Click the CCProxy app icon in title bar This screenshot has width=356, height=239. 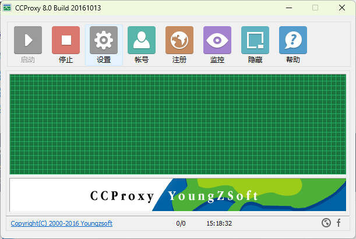(x=8, y=8)
